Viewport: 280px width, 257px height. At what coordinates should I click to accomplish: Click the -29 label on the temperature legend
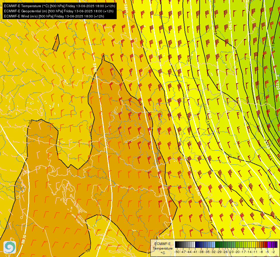click(x=219, y=252)
